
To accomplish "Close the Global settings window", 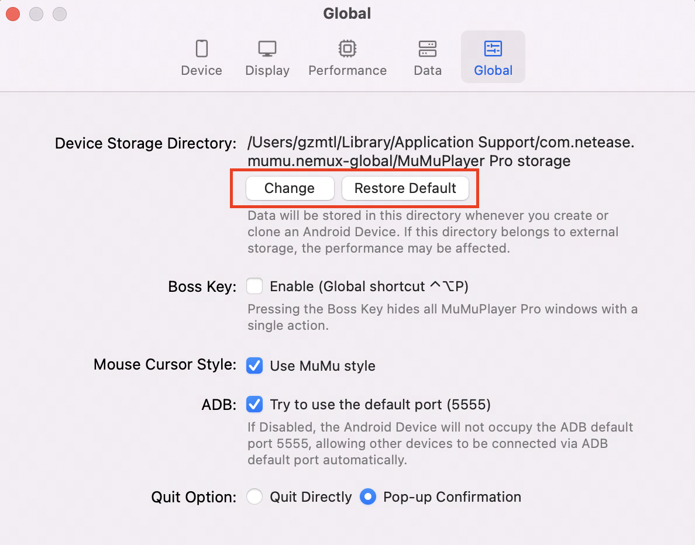I will (x=13, y=14).
